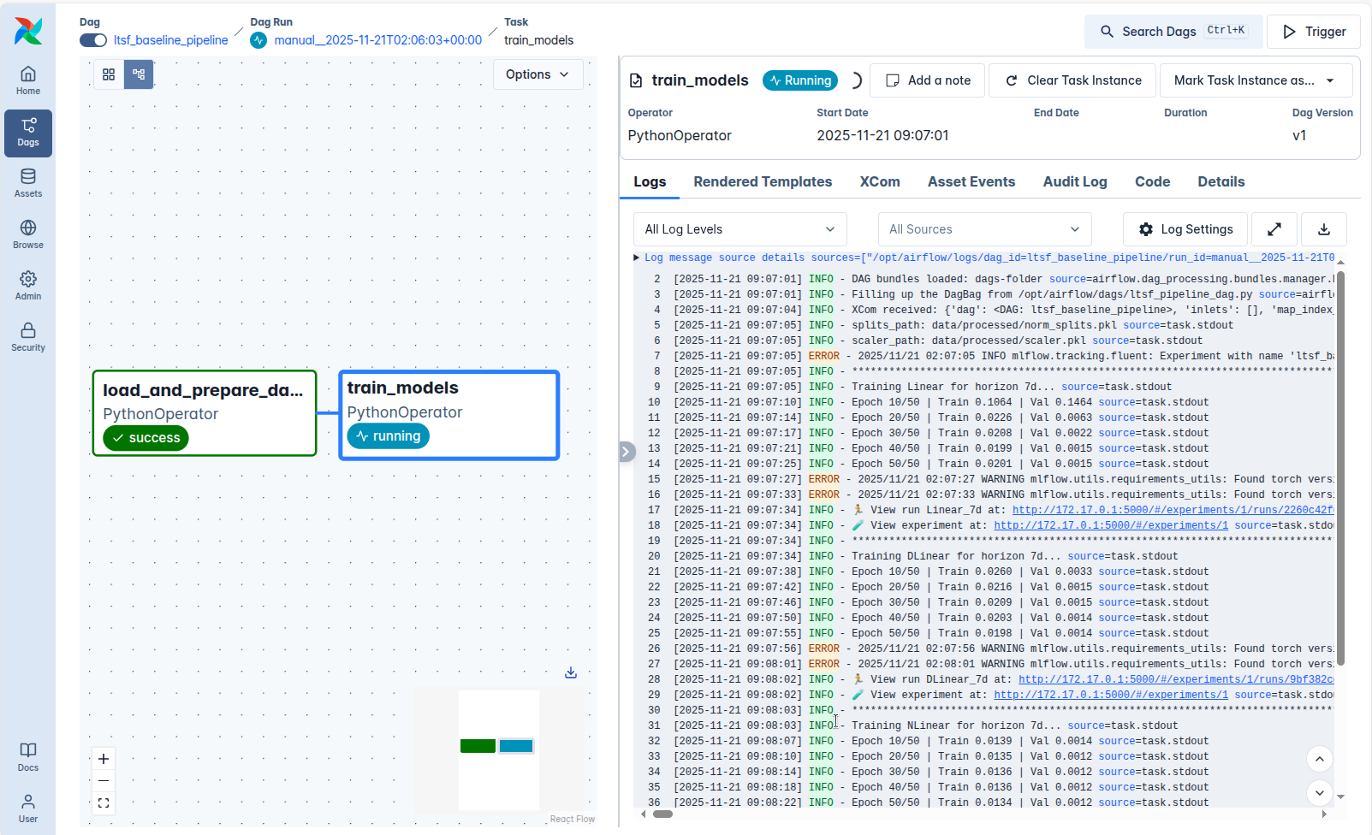Viewport: 1372px width, 835px height.
Task: Open Linear_7d run link in logs
Action: point(1173,510)
